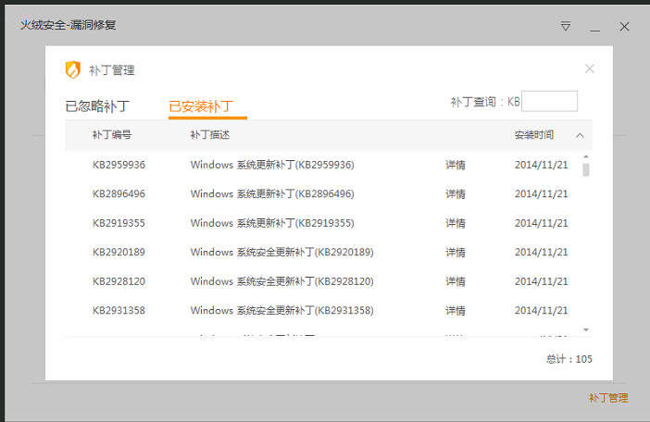650x422 pixels.
Task: Open the 补丁管理 link in main window
Action: click(x=608, y=398)
